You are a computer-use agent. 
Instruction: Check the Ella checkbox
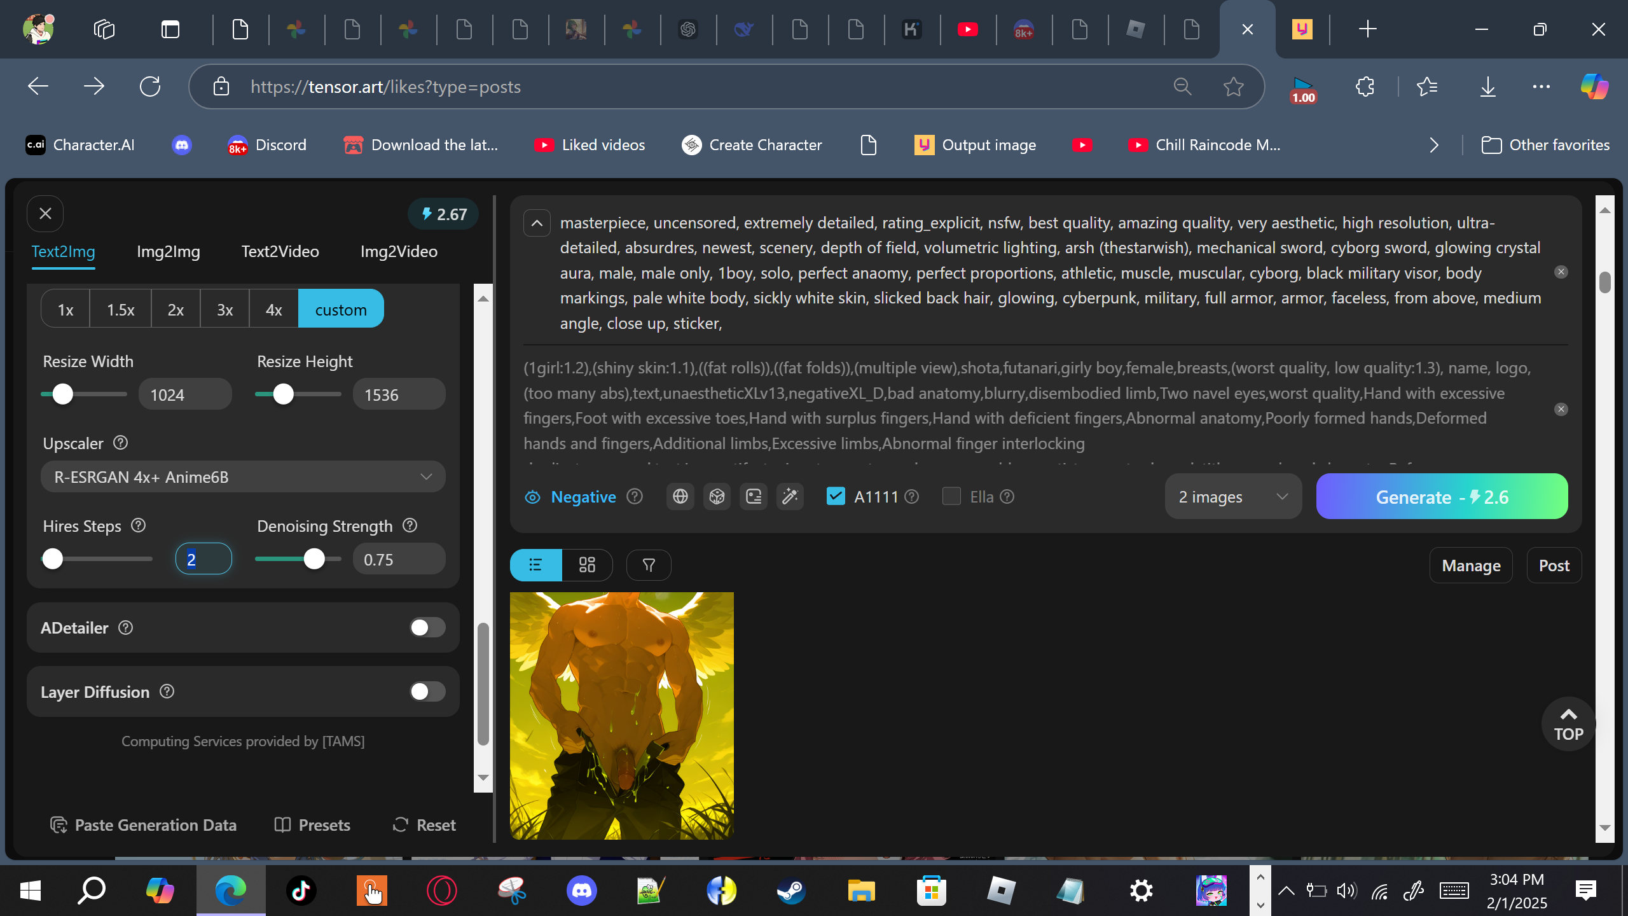click(951, 496)
